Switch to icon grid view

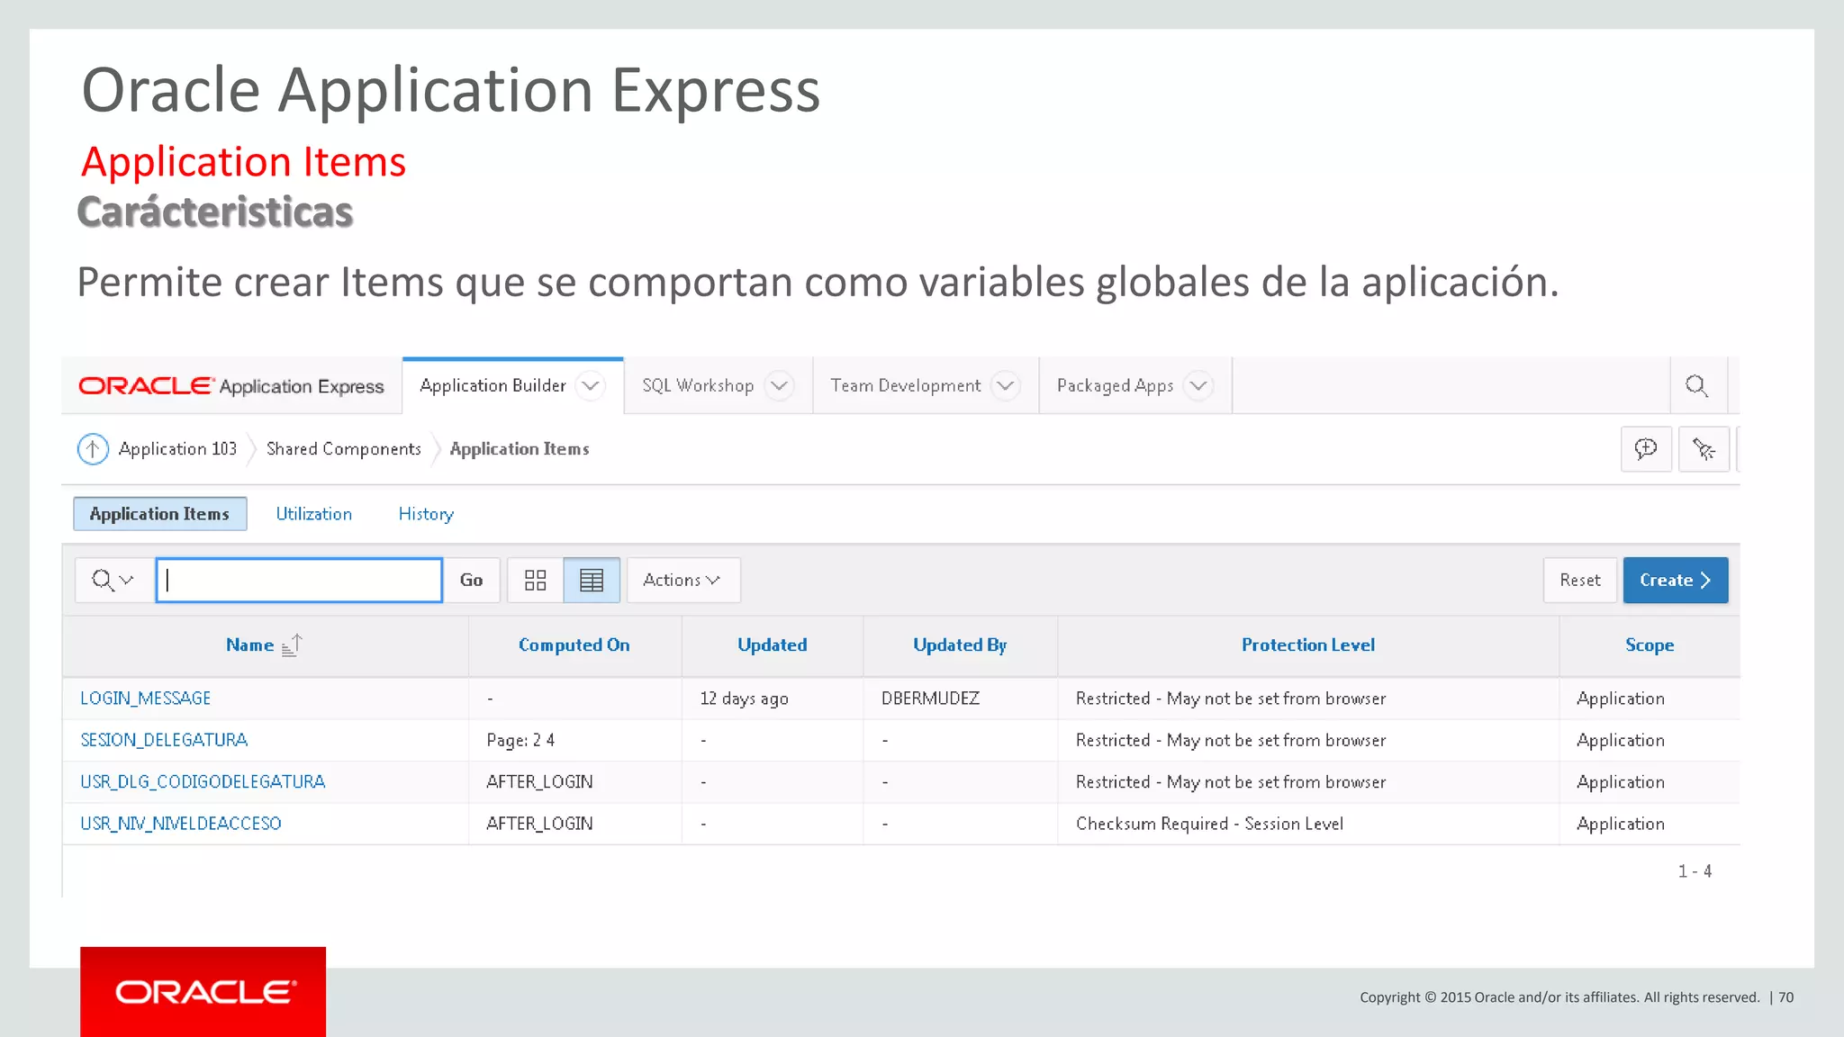[x=536, y=580]
